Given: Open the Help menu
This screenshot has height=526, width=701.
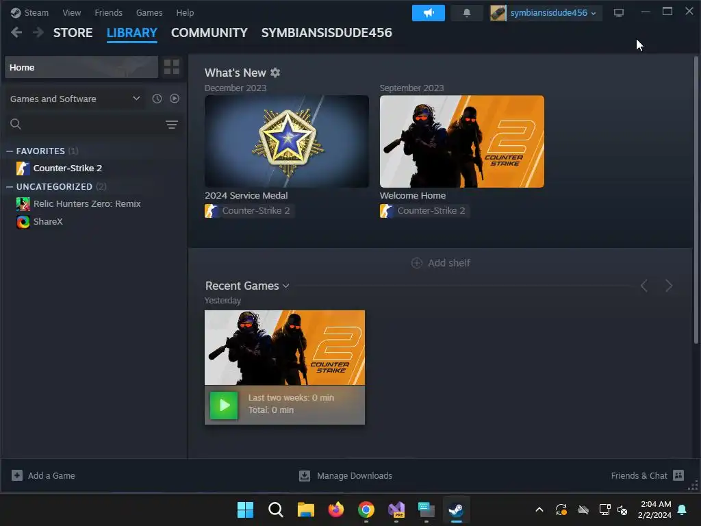Looking at the screenshot, I should [185, 12].
